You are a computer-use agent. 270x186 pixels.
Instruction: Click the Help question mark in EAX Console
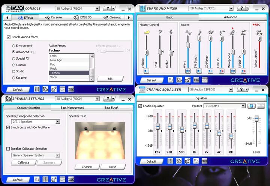[x=108, y=8]
